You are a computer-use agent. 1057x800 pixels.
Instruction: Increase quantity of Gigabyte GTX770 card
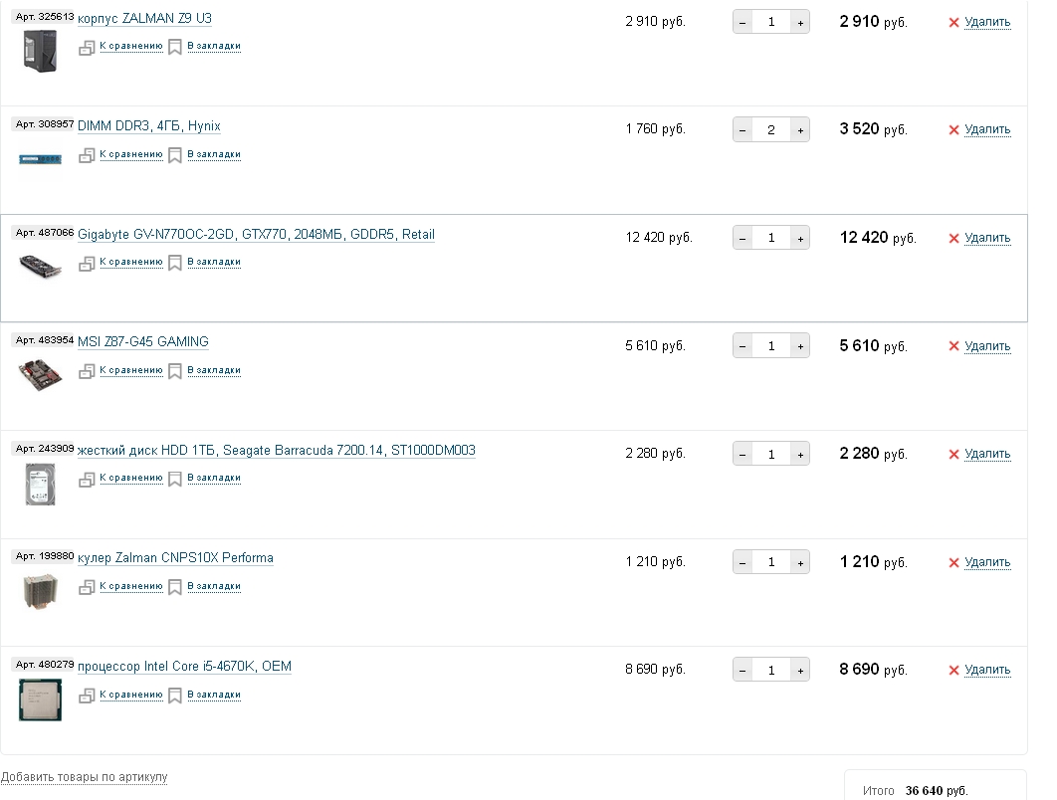point(799,238)
